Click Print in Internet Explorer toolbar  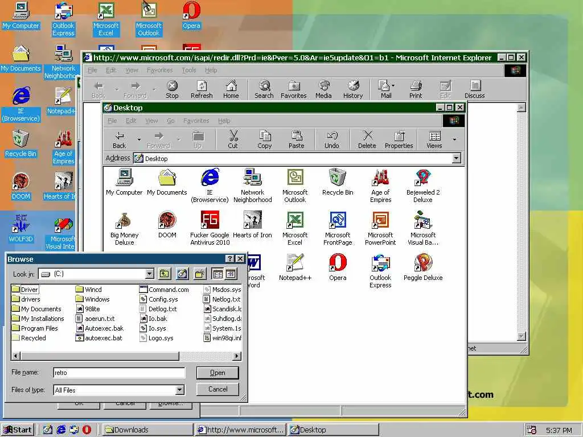click(416, 89)
